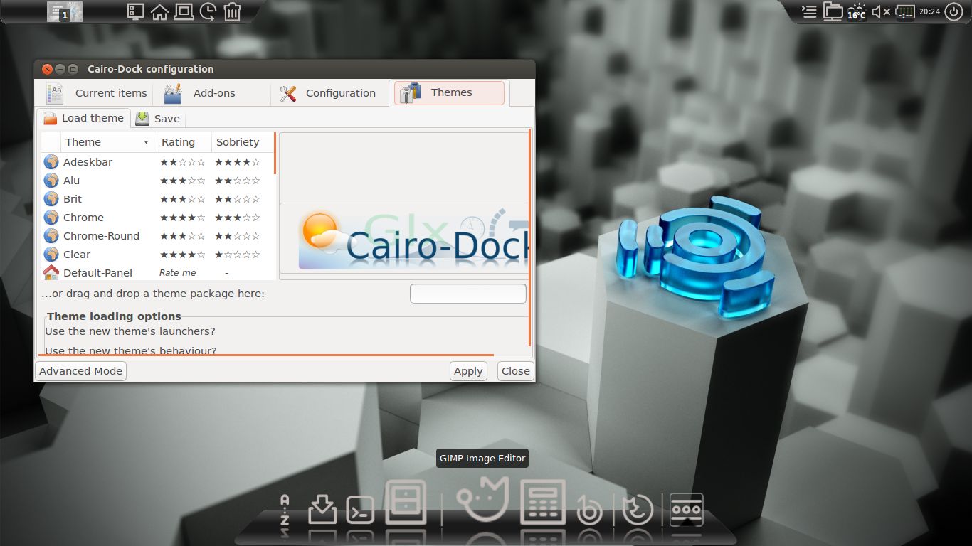This screenshot has width=972, height=546.
Task: Click Rate me for Default-Panel
Action: point(178,273)
